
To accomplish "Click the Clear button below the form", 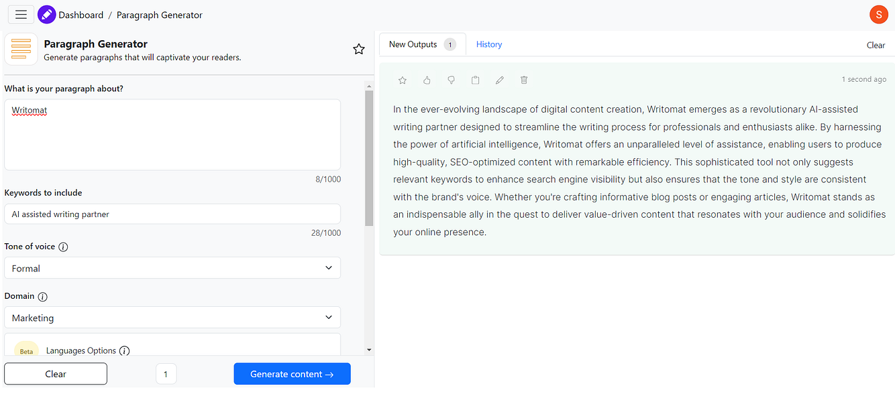I will 56,374.
